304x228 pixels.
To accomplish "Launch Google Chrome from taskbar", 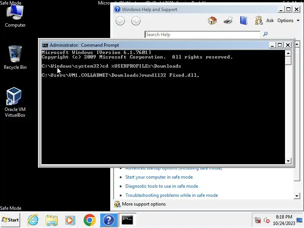I will [90, 220].
